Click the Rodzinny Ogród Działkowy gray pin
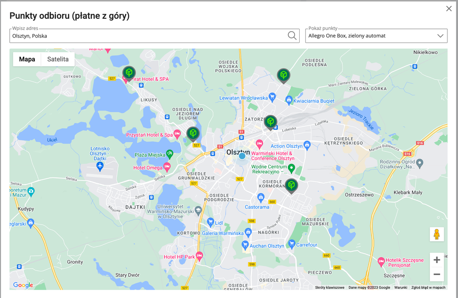Viewport: 458px width, 298px height. [x=420, y=164]
